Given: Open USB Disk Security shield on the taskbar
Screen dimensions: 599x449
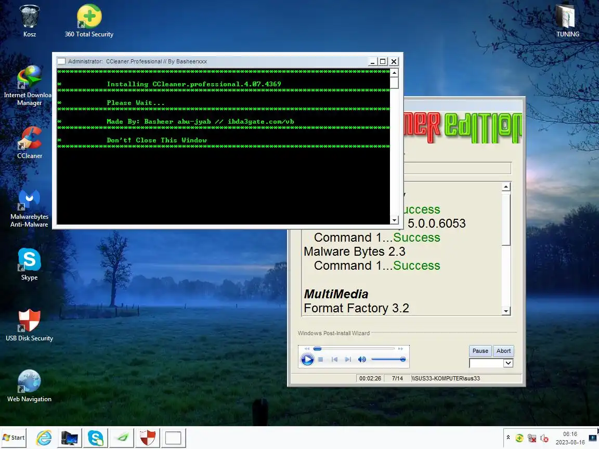Looking at the screenshot, I should point(148,438).
